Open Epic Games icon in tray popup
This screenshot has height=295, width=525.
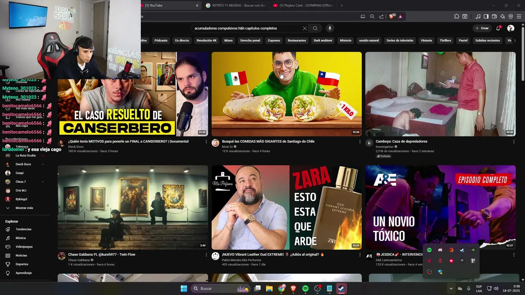pyautogui.click(x=462, y=261)
